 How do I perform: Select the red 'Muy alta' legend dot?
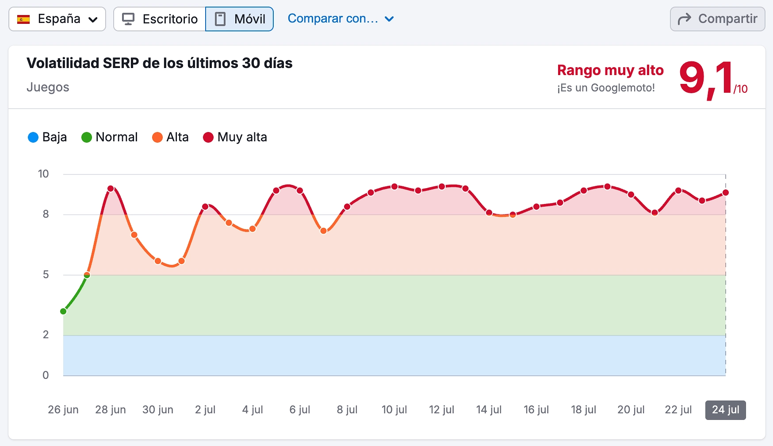208,137
